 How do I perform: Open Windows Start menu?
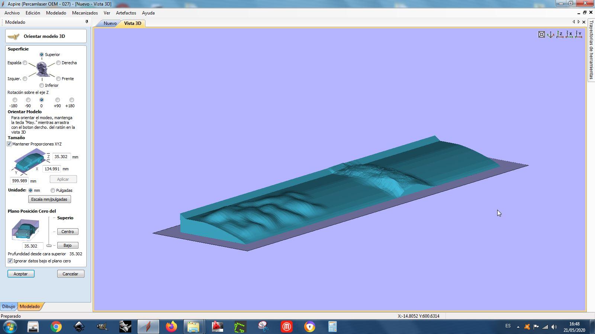tap(10, 327)
